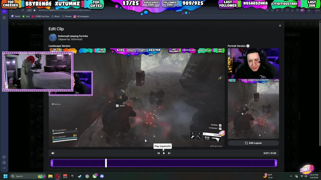Open Steam from taskbar
This screenshot has width=321, height=180.
(x=80, y=176)
